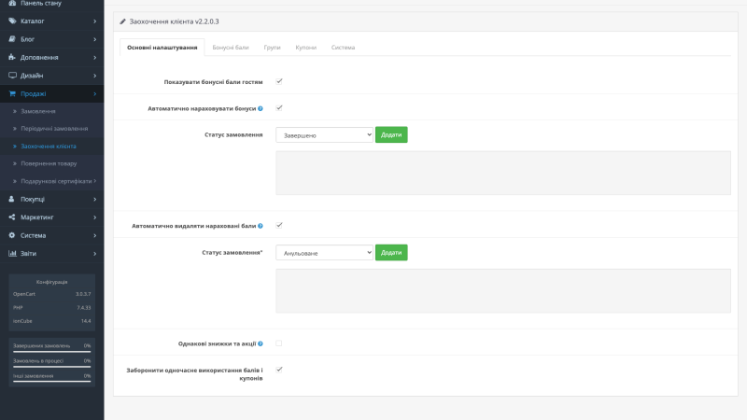Click the Панель стану dashboard icon
The image size is (747, 420).
point(12,3)
